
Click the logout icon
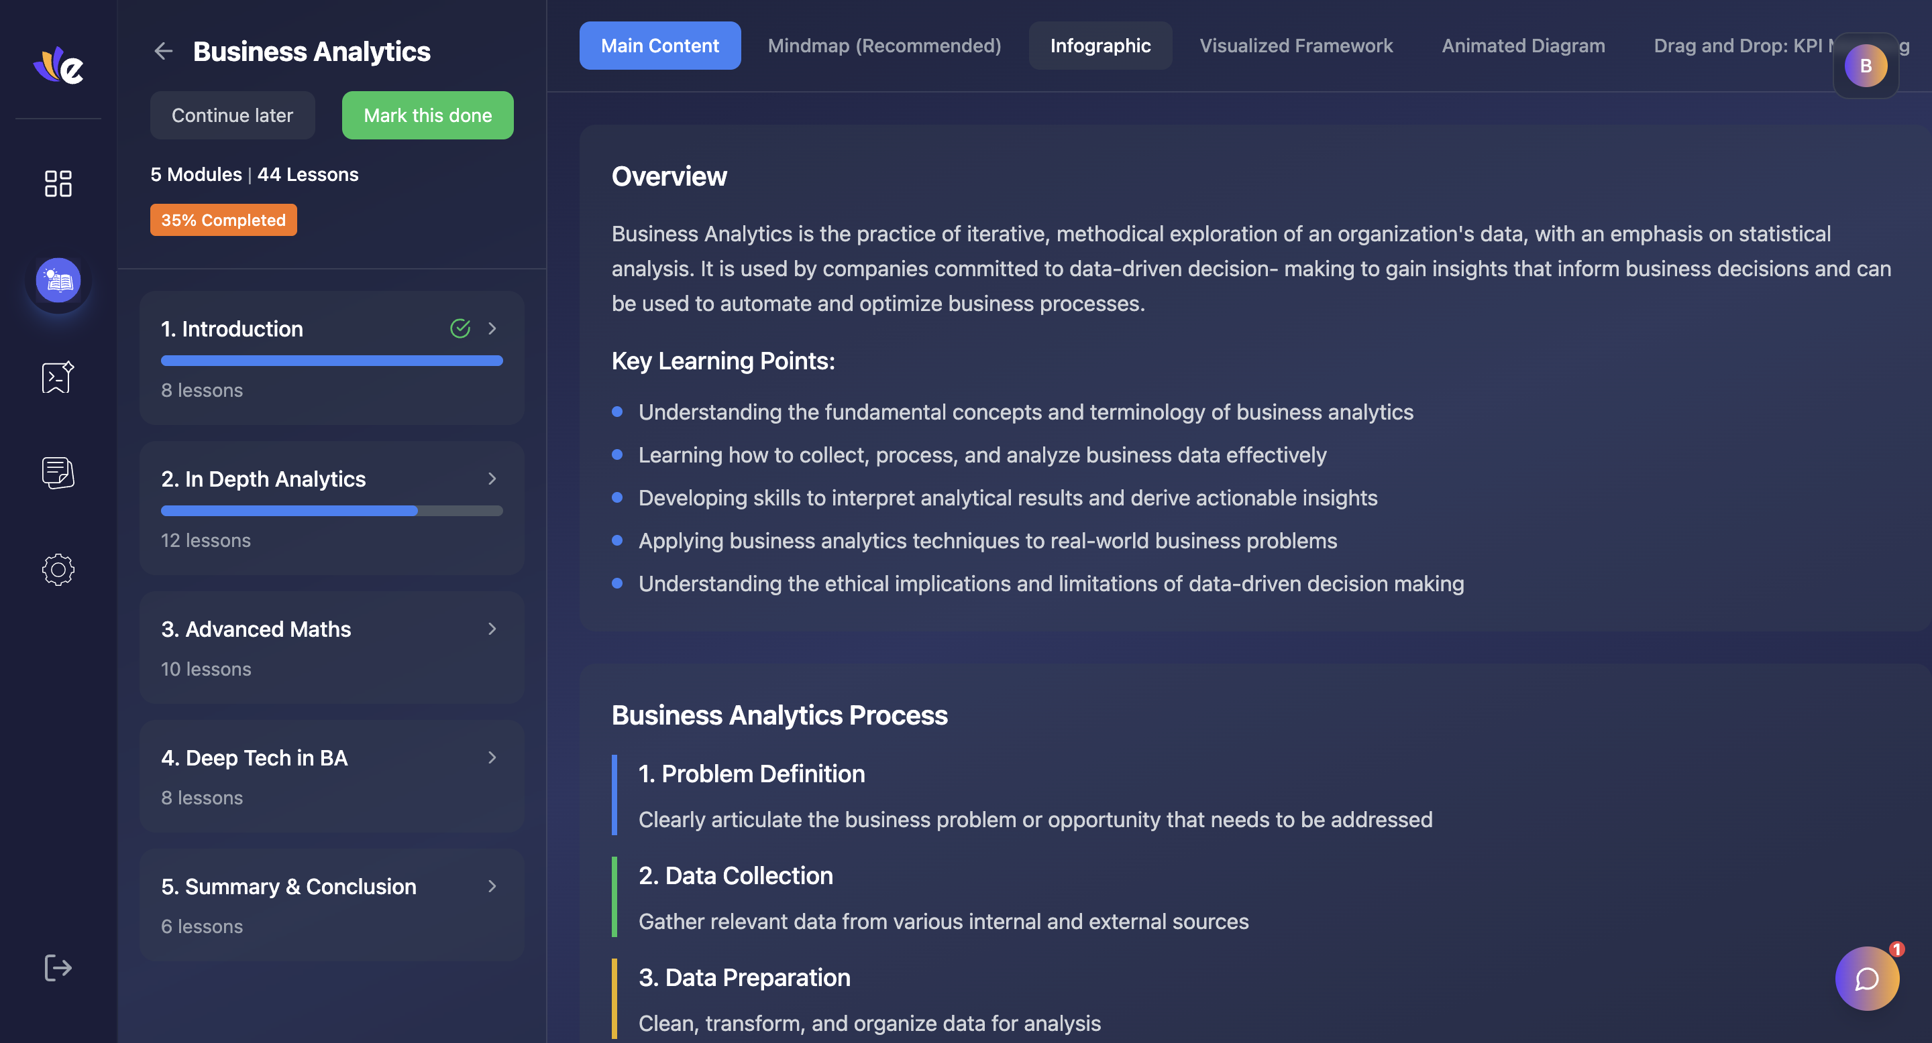(x=58, y=967)
